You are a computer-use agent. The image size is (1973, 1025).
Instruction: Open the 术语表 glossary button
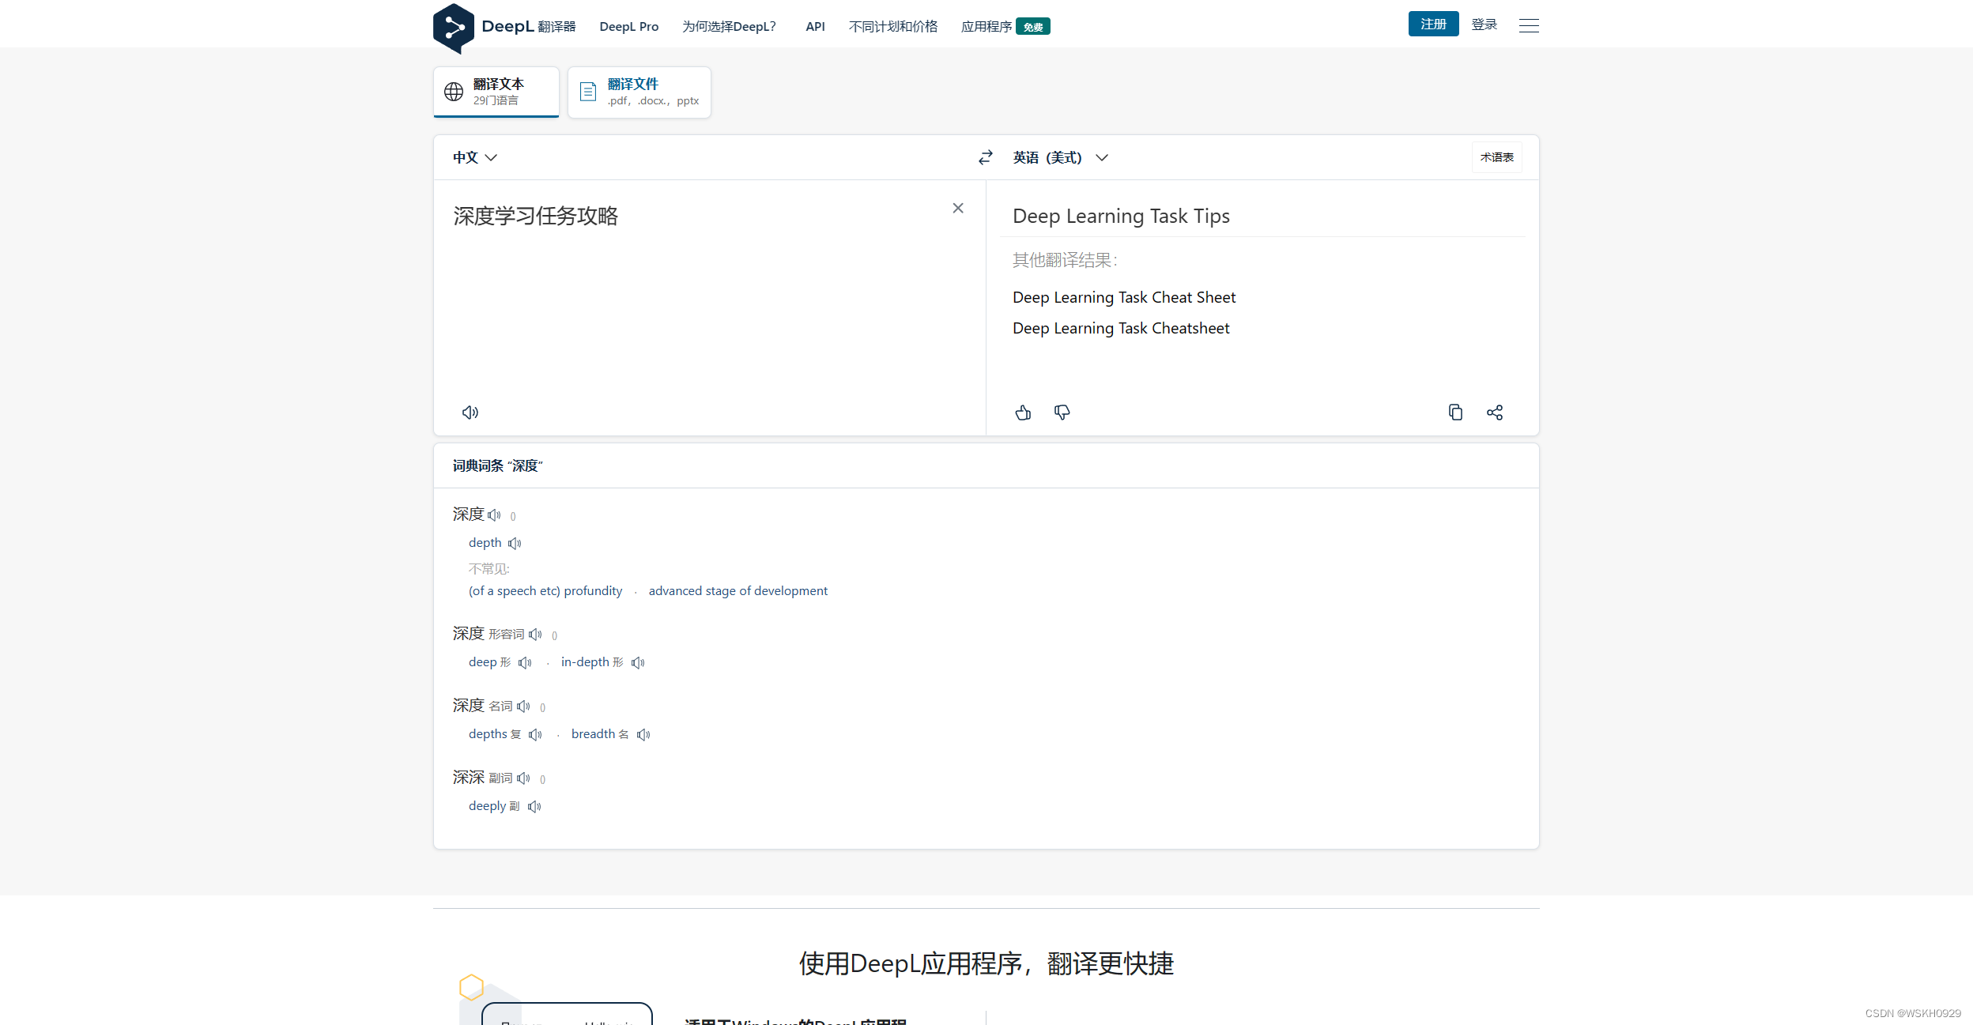click(x=1496, y=158)
